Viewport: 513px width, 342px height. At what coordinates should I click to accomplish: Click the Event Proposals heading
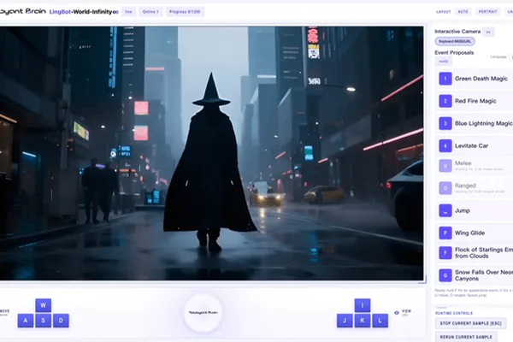pyautogui.click(x=454, y=53)
